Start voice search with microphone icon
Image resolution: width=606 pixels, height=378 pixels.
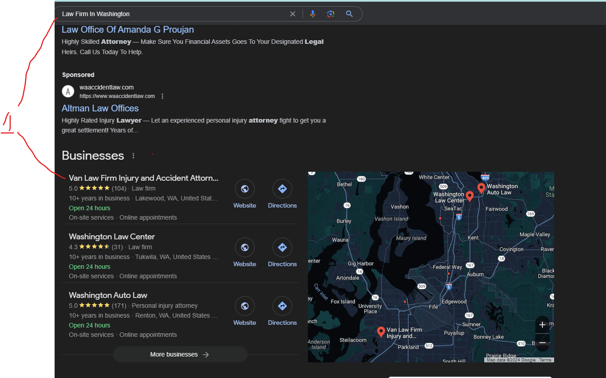313,14
